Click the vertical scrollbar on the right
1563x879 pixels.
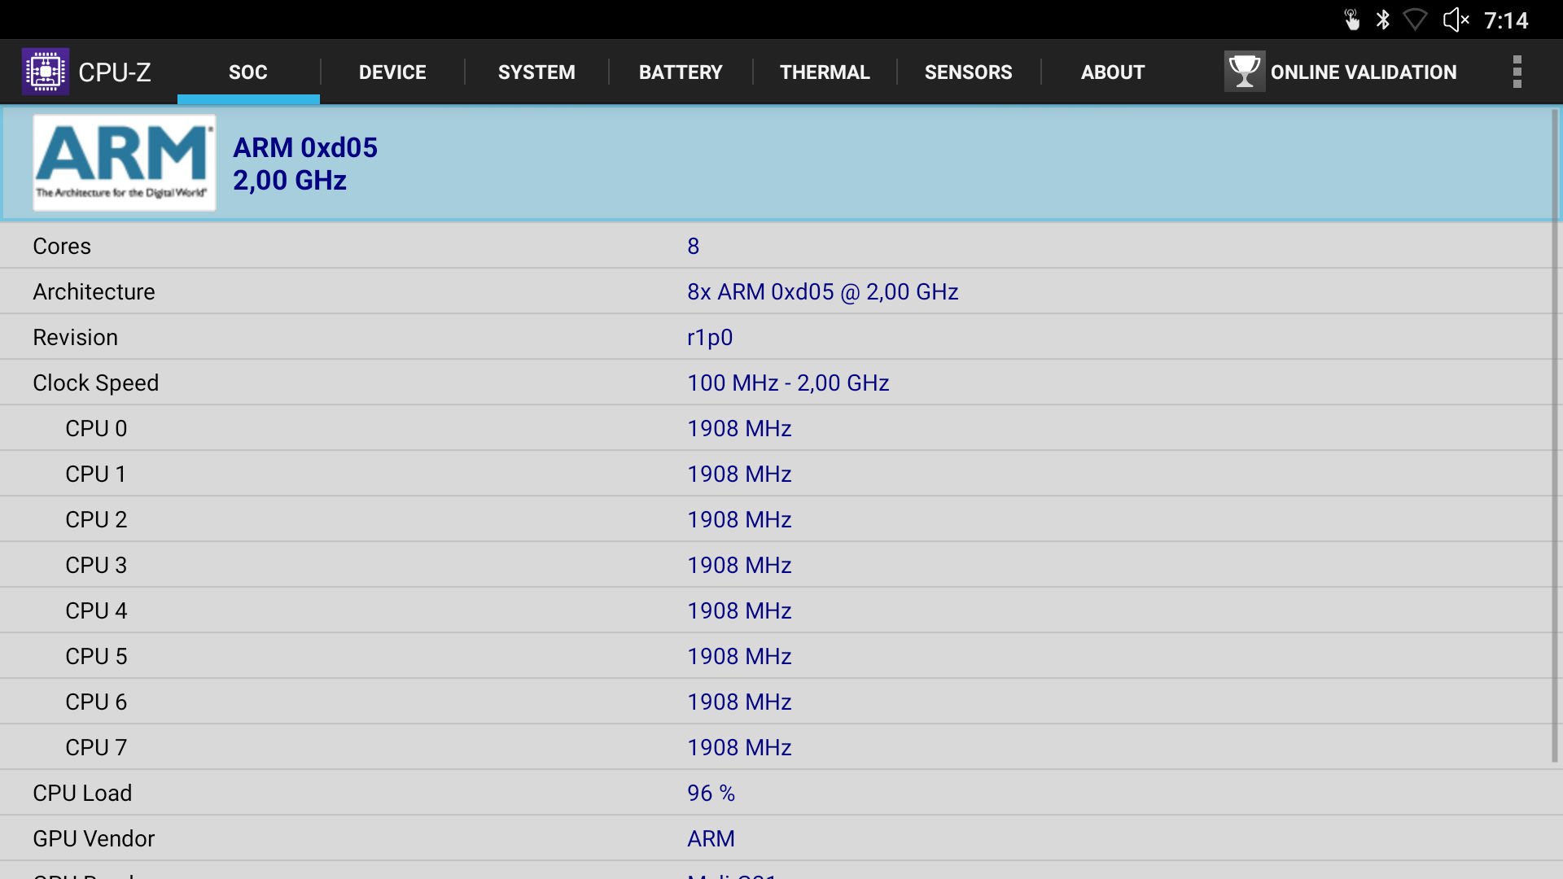tap(1555, 436)
